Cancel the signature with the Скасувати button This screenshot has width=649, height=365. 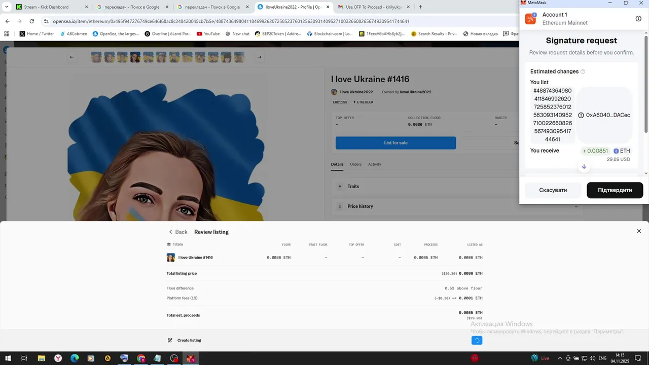pyautogui.click(x=553, y=190)
